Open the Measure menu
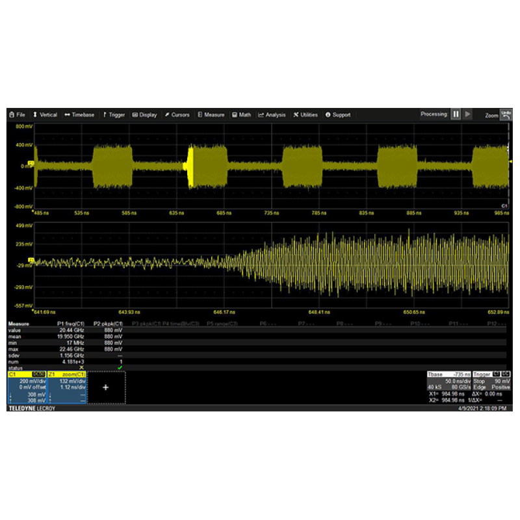This screenshot has width=520, height=520. [x=211, y=115]
